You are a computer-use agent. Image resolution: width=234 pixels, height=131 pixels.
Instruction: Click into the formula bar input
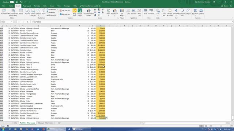131,22
